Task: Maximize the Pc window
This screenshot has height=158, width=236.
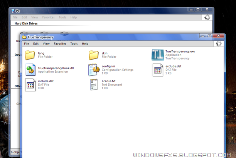Action: 198,10
